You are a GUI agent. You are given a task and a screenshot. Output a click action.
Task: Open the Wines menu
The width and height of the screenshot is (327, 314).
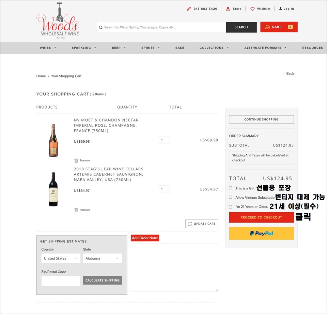[45, 48]
